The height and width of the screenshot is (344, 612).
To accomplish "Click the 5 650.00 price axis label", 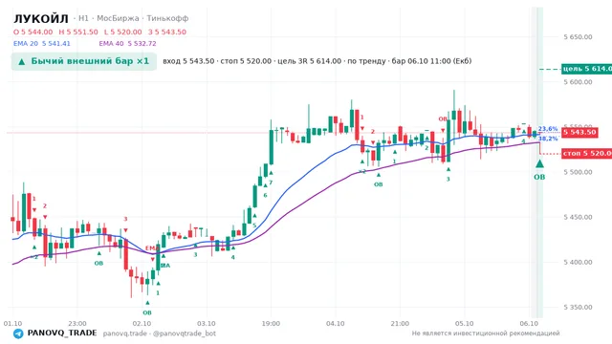I will click(x=578, y=37).
